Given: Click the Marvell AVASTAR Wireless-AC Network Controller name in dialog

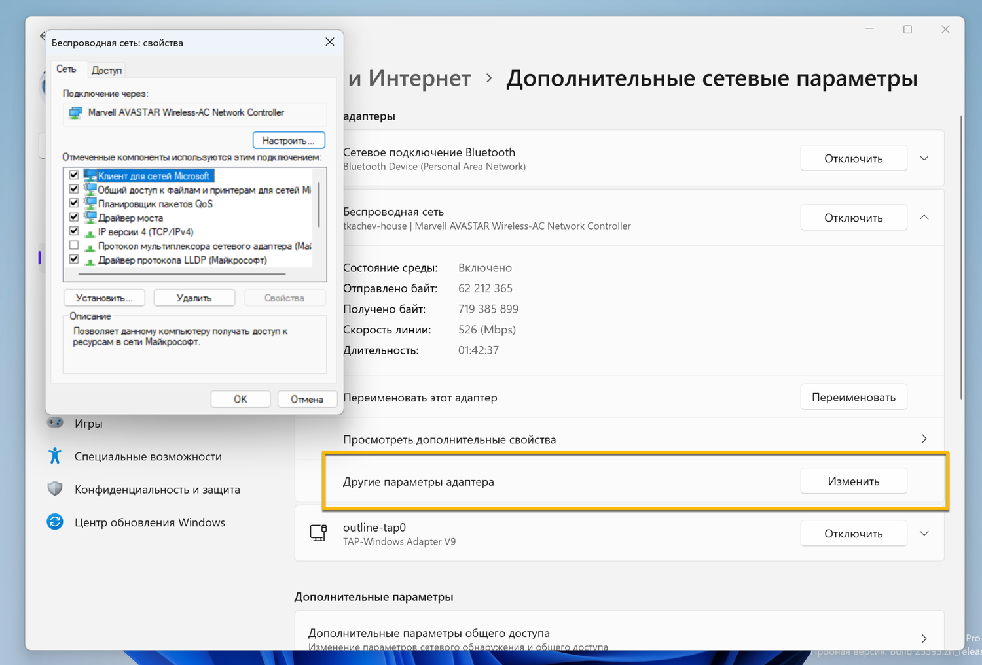Looking at the screenshot, I should coord(186,112).
